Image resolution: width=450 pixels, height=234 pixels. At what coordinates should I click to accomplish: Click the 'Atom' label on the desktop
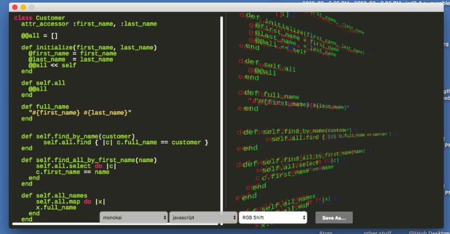(326, 230)
